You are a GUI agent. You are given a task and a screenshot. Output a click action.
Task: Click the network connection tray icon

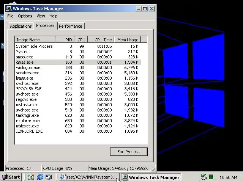coord(204,177)
